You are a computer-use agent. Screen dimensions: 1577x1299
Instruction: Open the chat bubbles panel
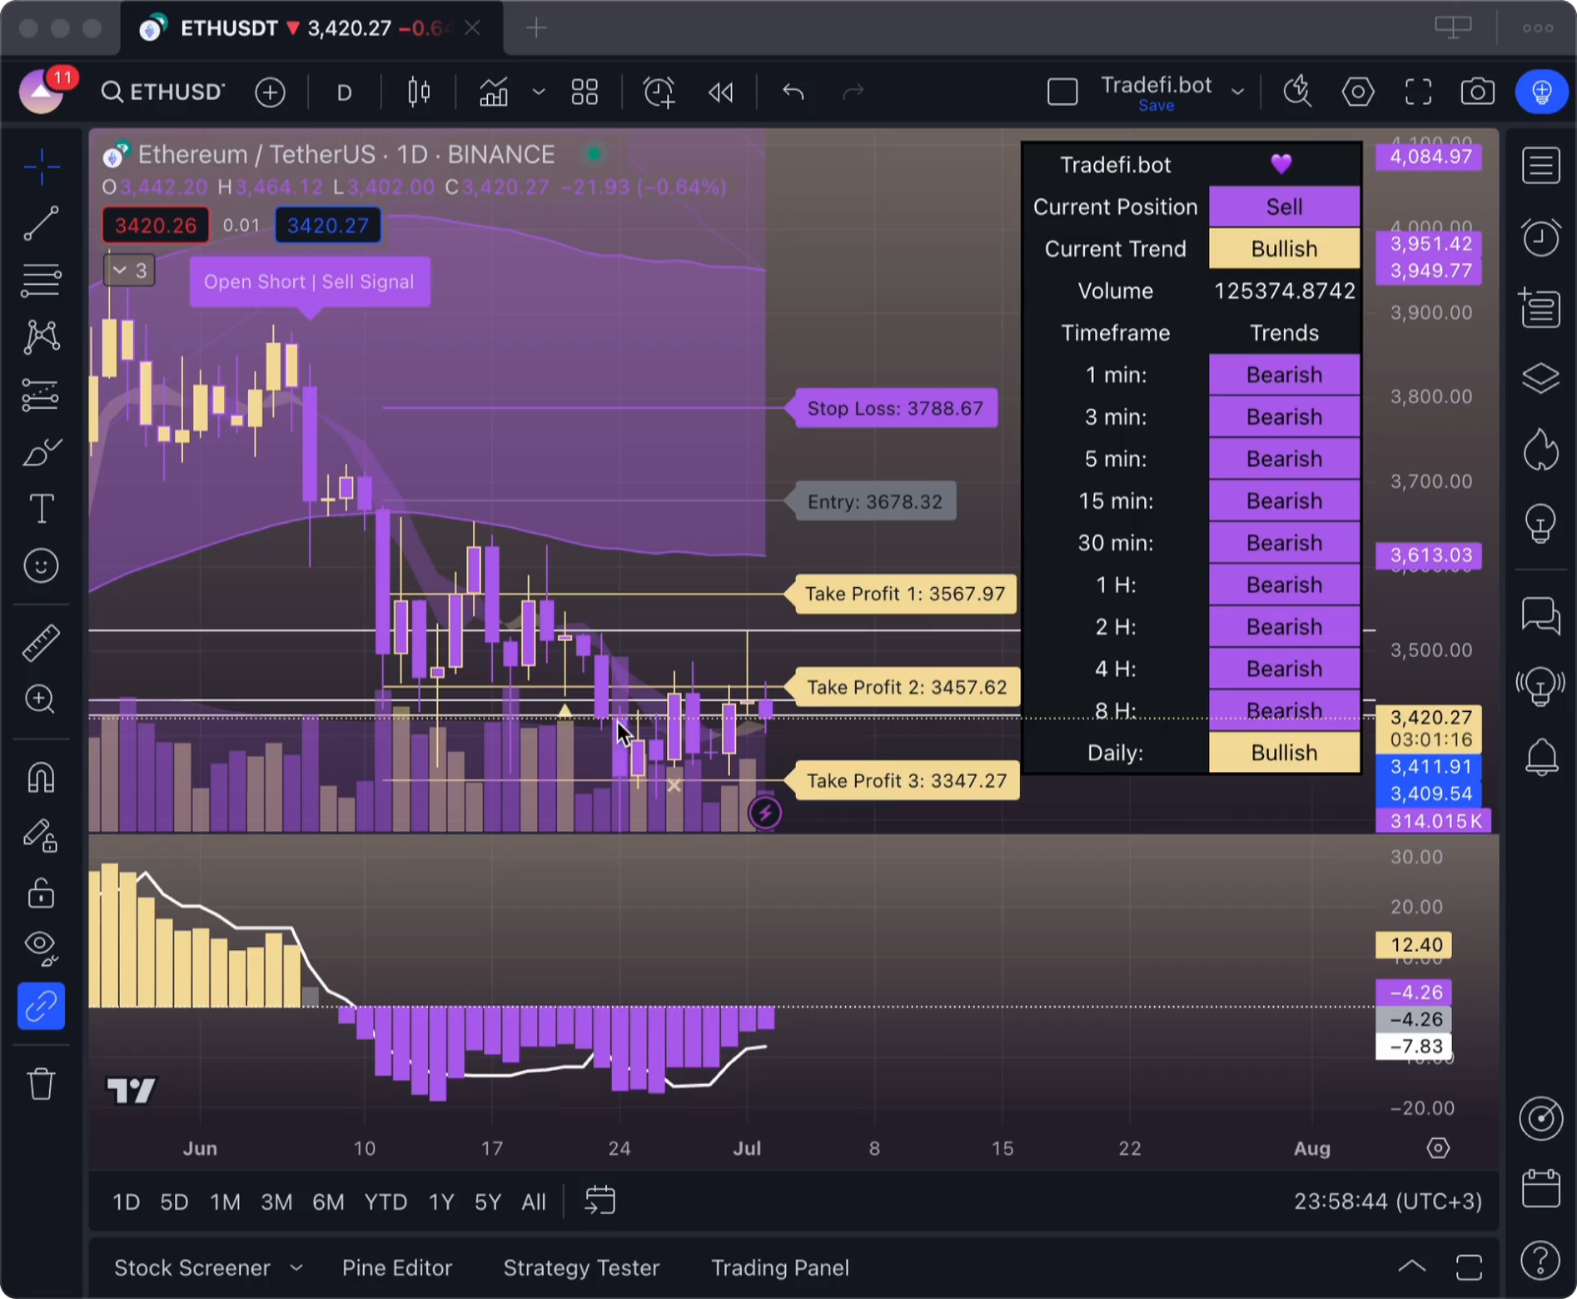(1540, 617)
